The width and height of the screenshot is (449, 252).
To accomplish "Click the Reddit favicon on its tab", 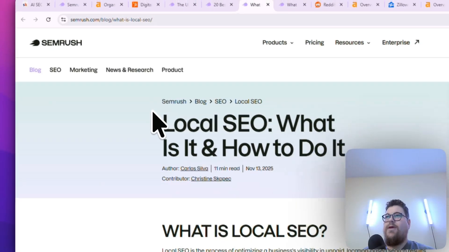I will [318, 4].
